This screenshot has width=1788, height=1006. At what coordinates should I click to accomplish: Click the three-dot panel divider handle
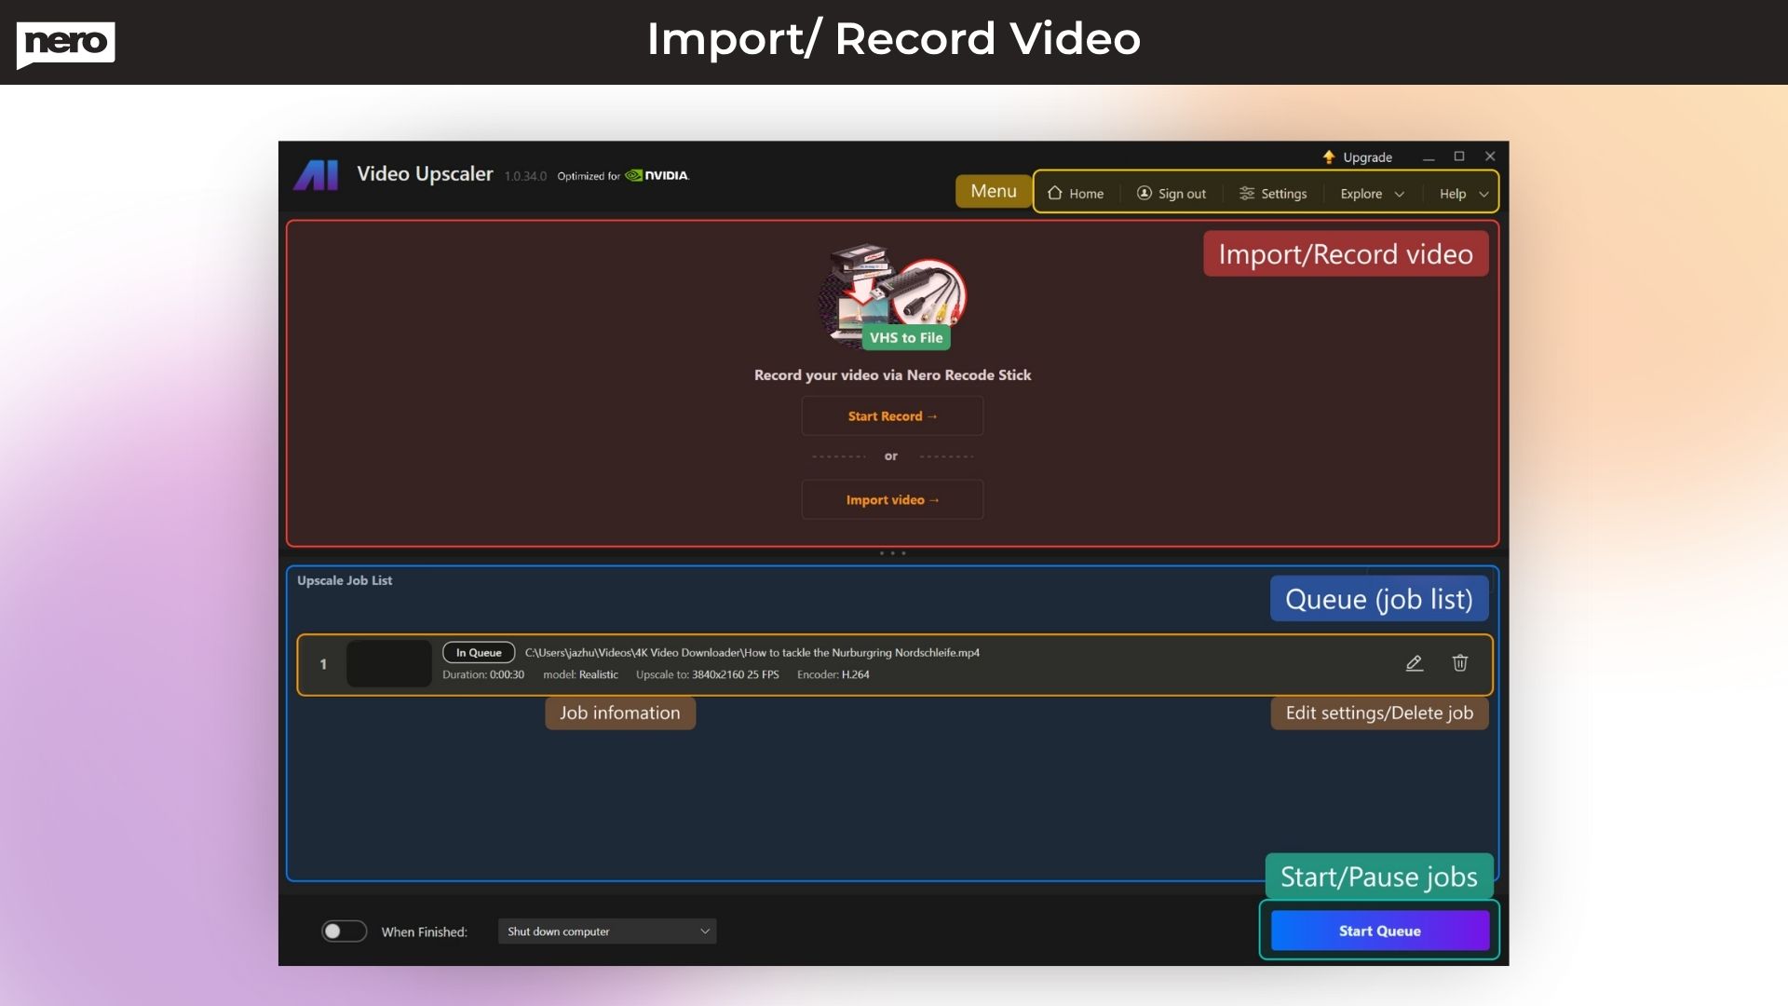(x=891, y=551)
